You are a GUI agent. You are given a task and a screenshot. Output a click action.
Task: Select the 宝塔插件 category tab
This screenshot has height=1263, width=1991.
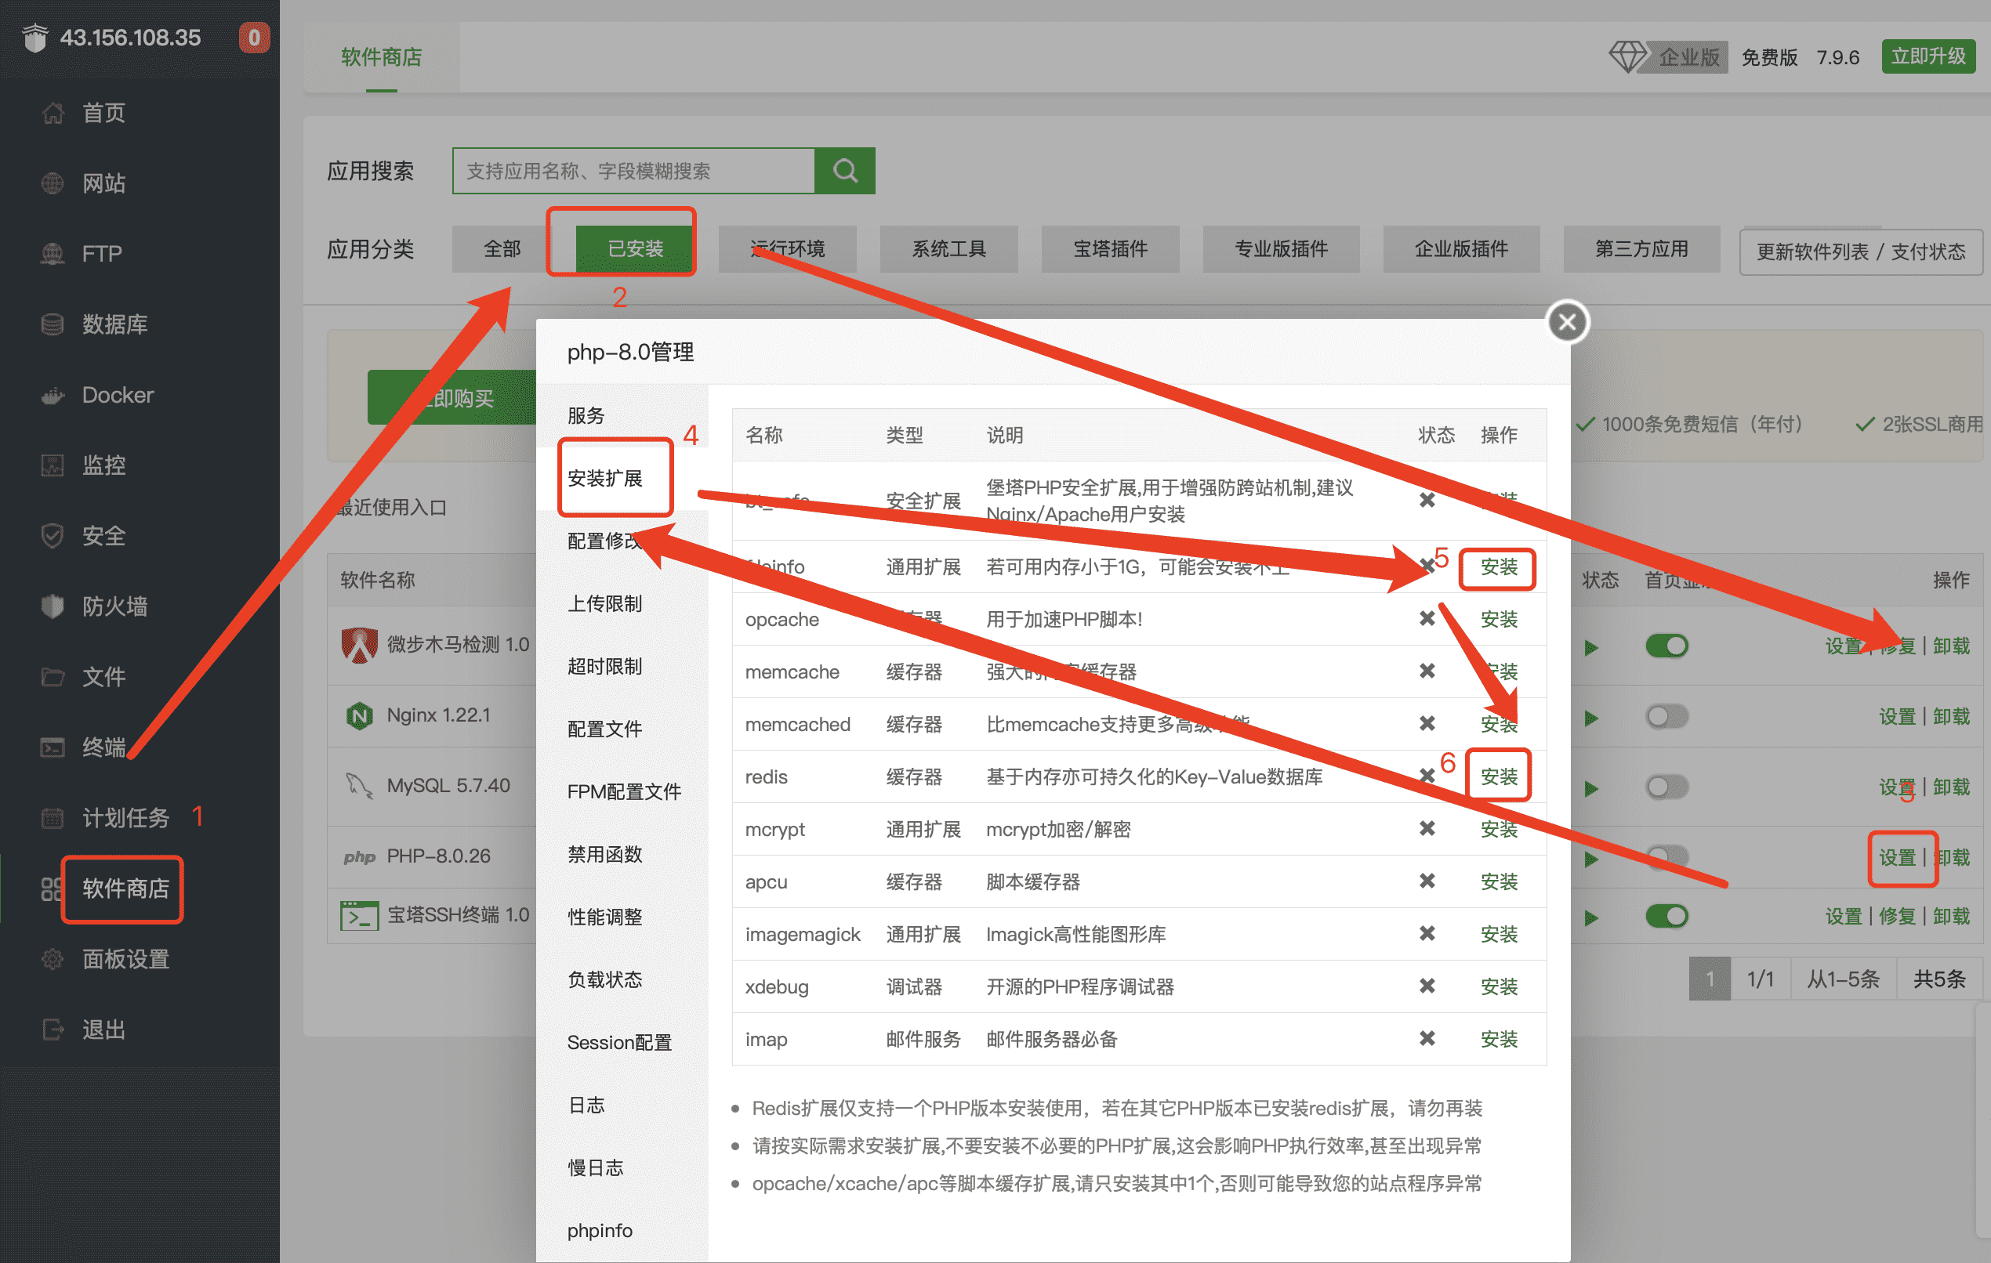coord(1110,249)
